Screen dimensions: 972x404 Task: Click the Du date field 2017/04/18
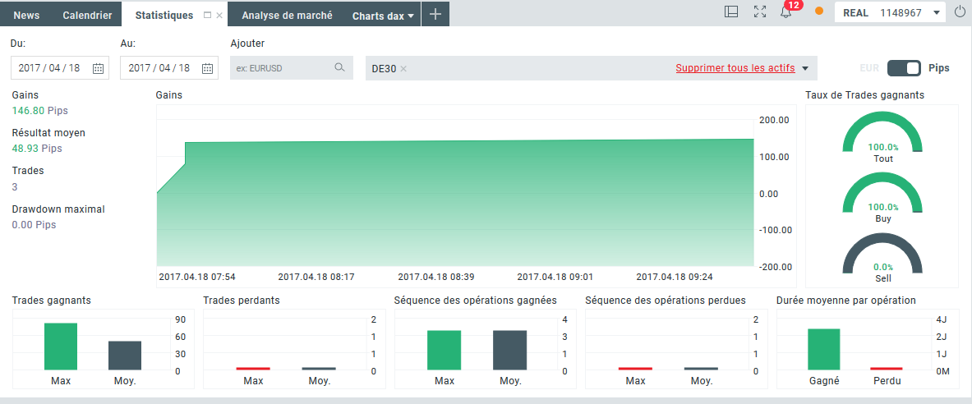(60, 68)
